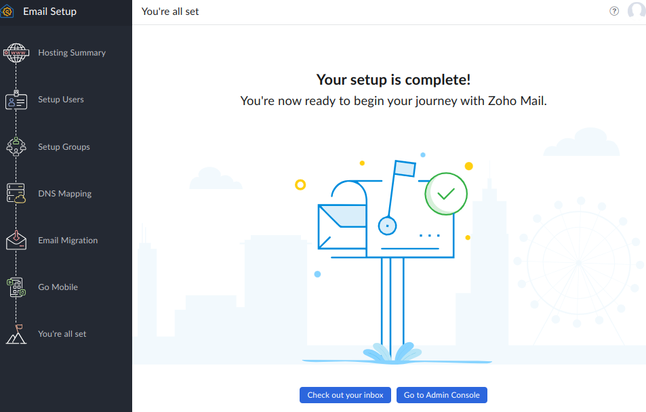Click the You're all set flag icon

pos(16,334)
